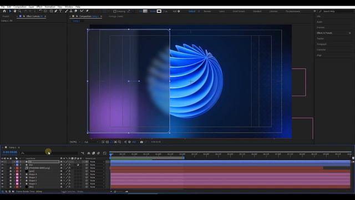Hide the Shape 4 layer eye icon
The height and width of the screenshot is (200, 355).
coord(2,174)
